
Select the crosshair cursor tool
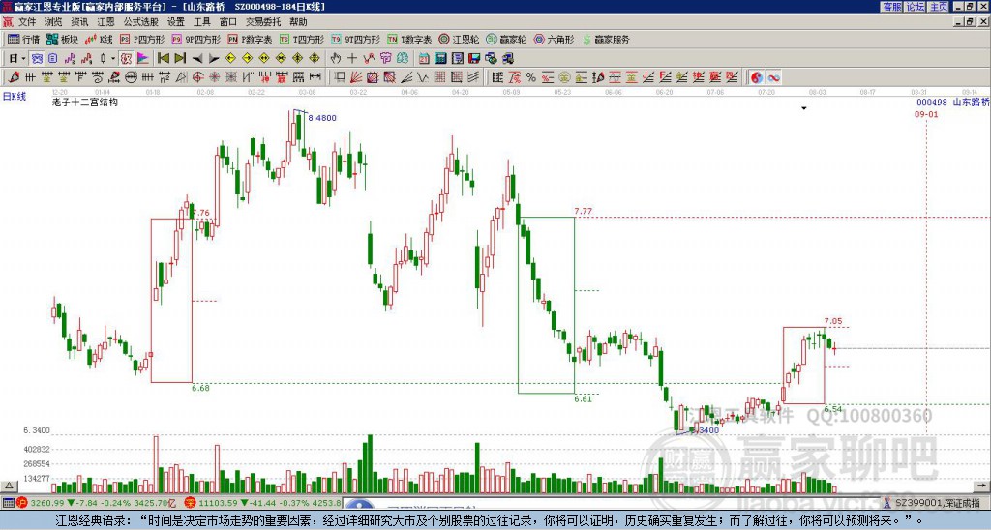coord(352,59)
